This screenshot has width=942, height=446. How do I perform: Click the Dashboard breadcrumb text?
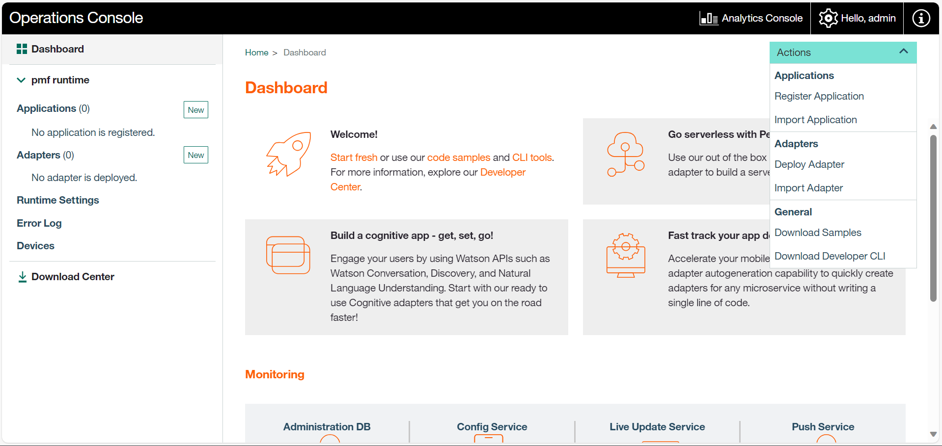pos(305,52)
